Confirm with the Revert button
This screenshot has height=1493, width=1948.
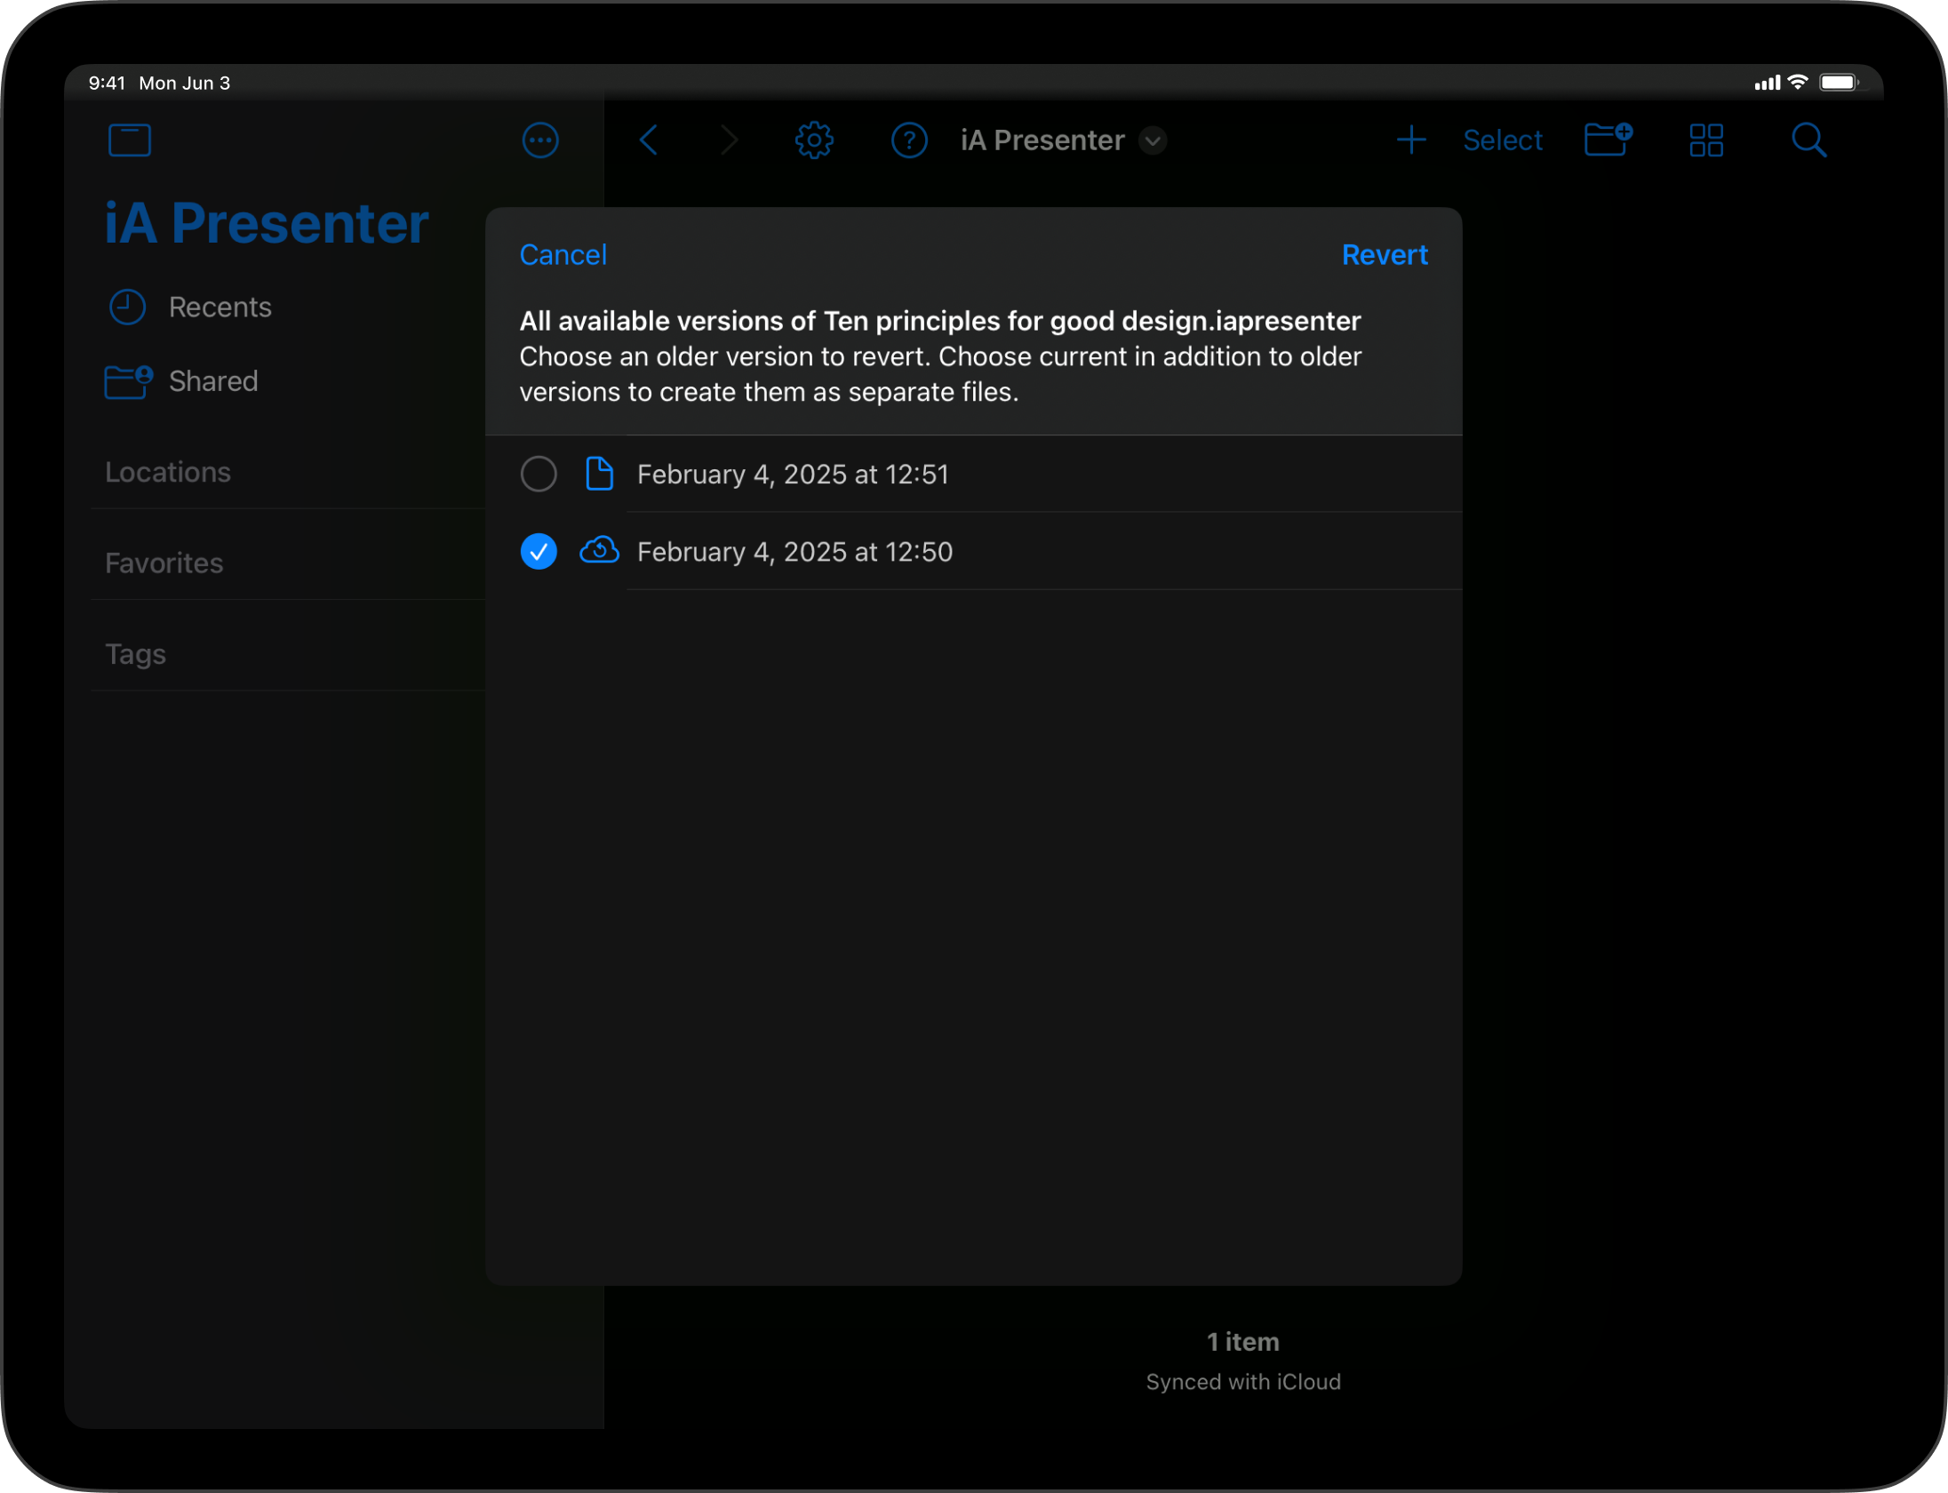point(1385,255)
